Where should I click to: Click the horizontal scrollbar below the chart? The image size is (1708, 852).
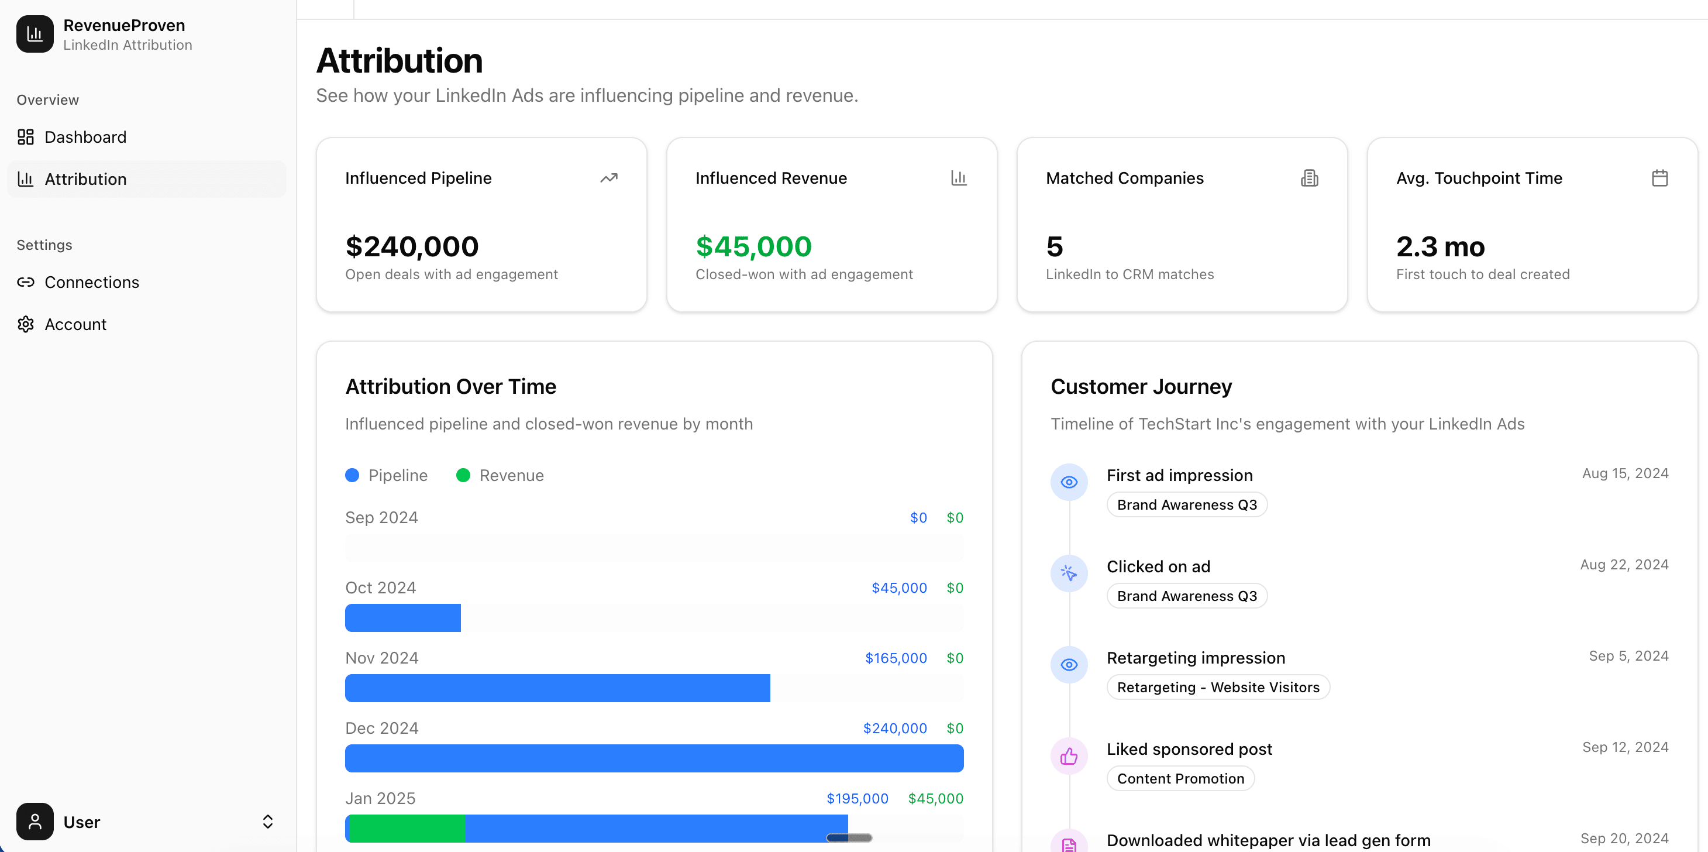[848, 837]
